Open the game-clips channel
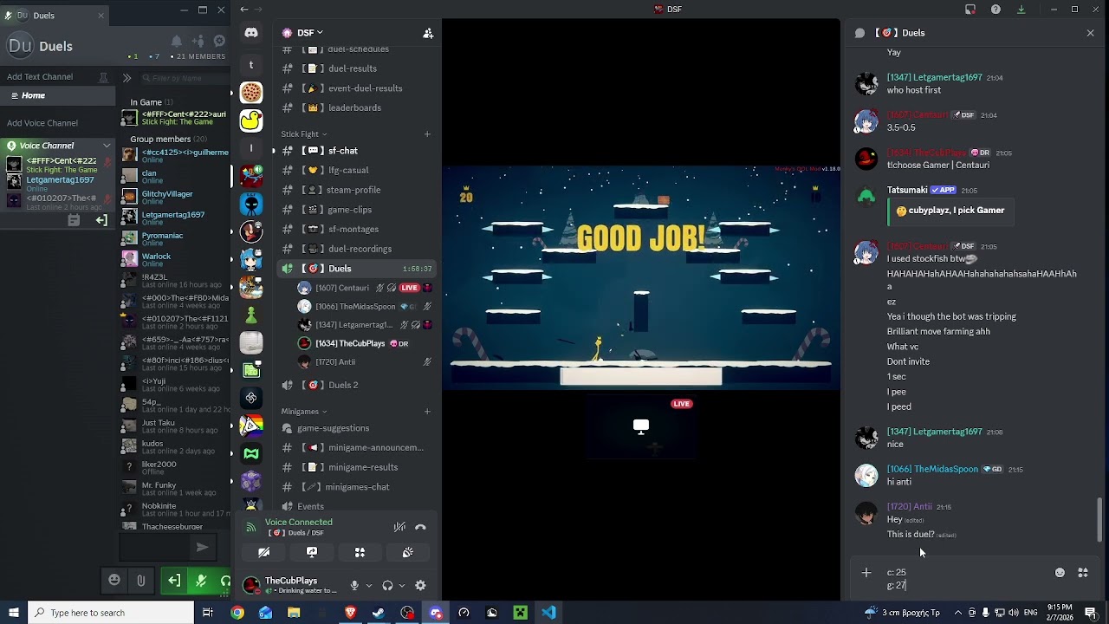The image size is (1109, 624). [x=355, y=210]
